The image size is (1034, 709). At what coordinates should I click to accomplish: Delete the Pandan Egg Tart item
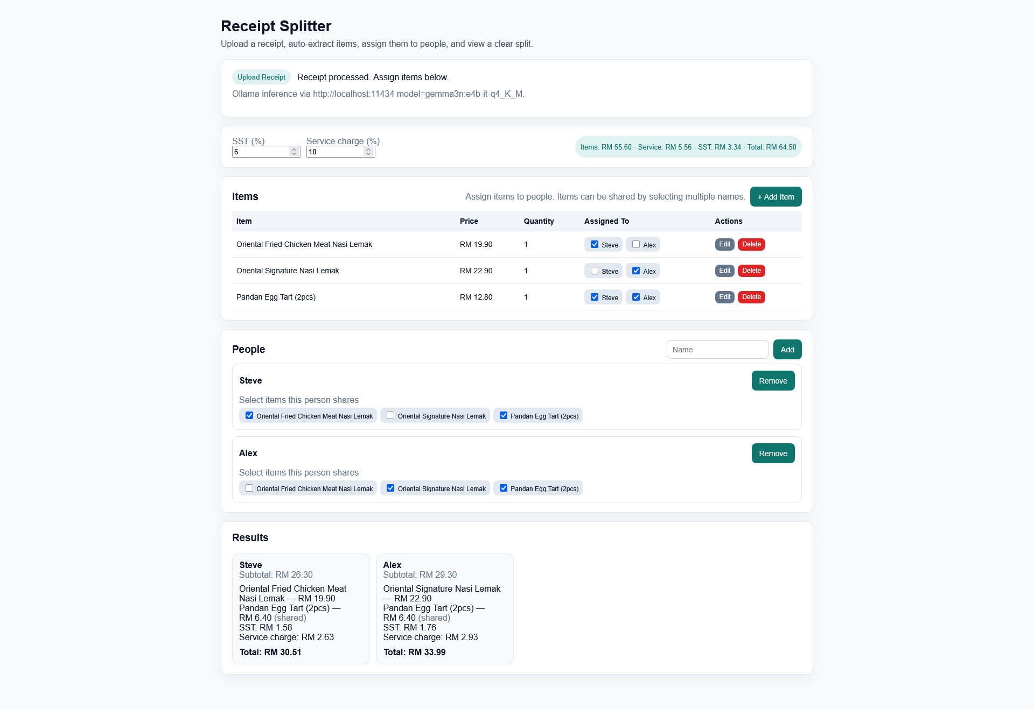coord(751,297)
